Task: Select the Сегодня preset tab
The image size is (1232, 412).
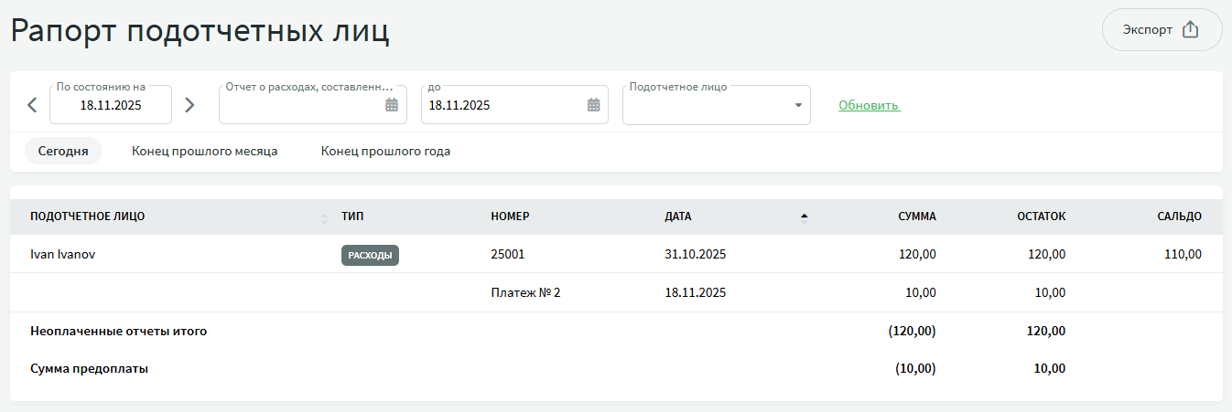Action: tap(63, 151)
